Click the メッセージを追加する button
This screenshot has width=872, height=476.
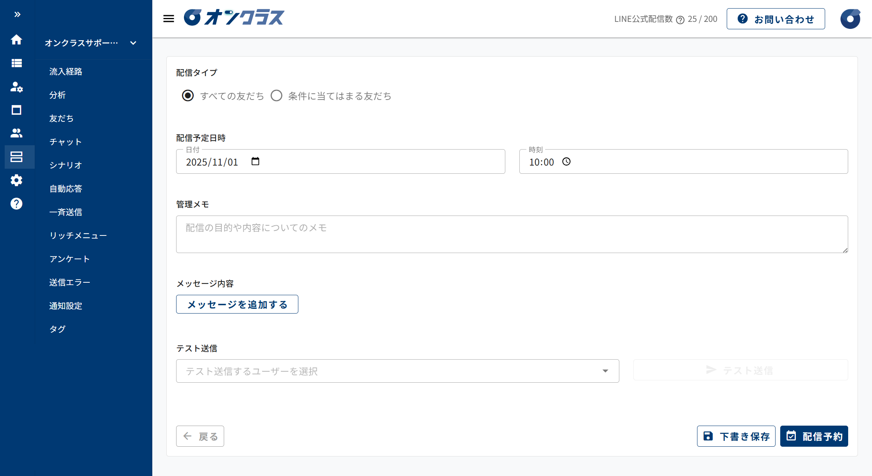pos(237,304)
